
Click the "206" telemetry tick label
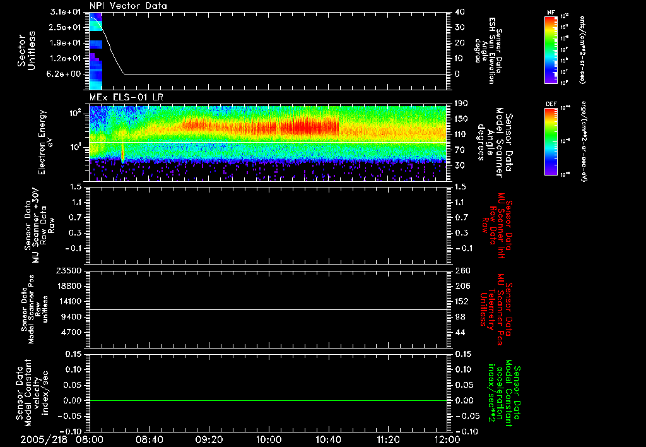coord(461,286)
